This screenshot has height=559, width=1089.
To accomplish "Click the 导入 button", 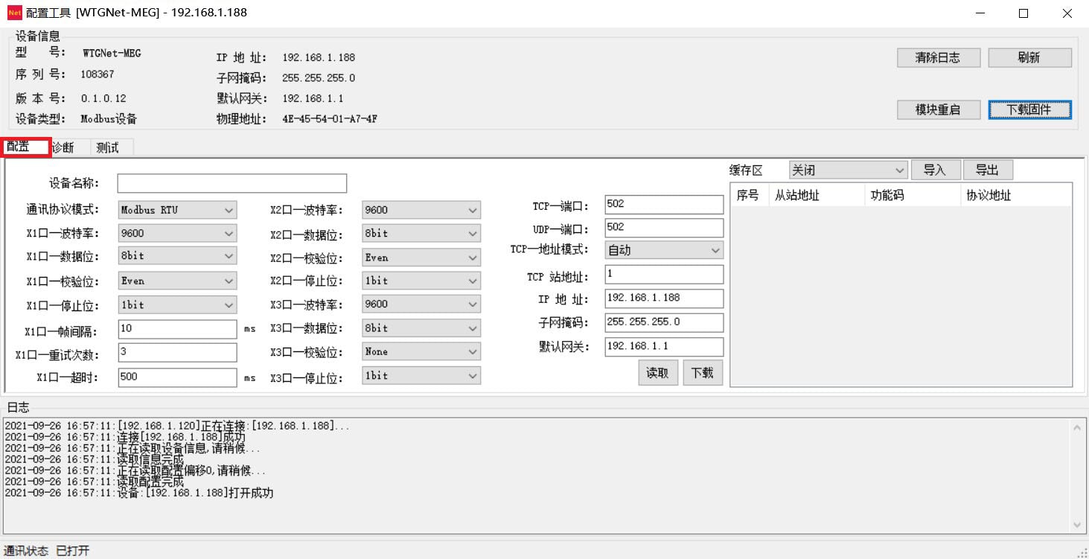I will coord(936,170).
